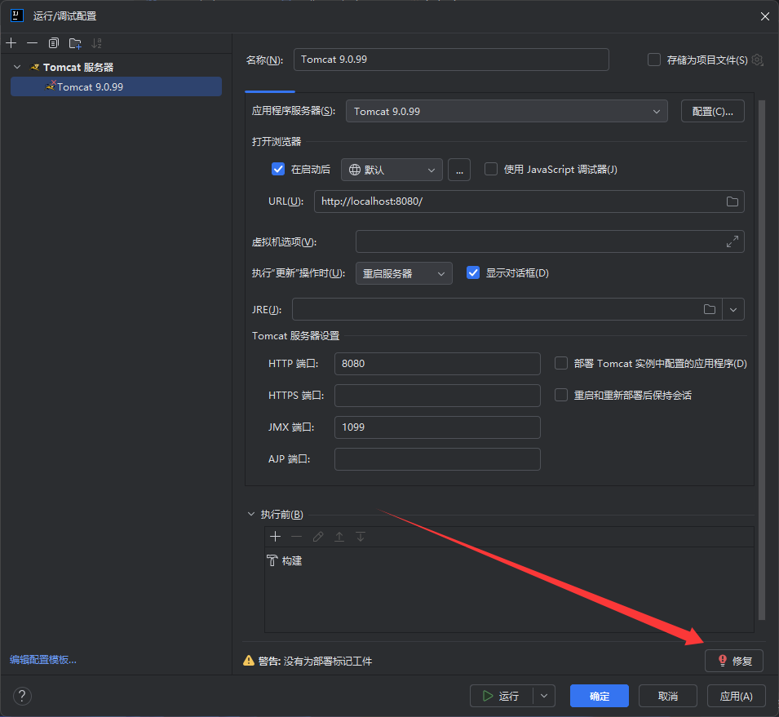Toggle store as project file checkbox
Viewport: 779px width, 717px height.
pos(654,60)
